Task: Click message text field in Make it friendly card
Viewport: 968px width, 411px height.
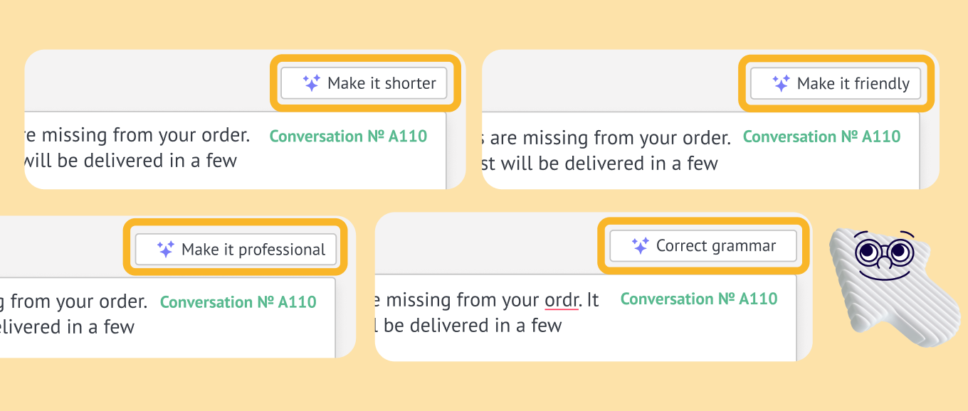Action: pos(701,151)
